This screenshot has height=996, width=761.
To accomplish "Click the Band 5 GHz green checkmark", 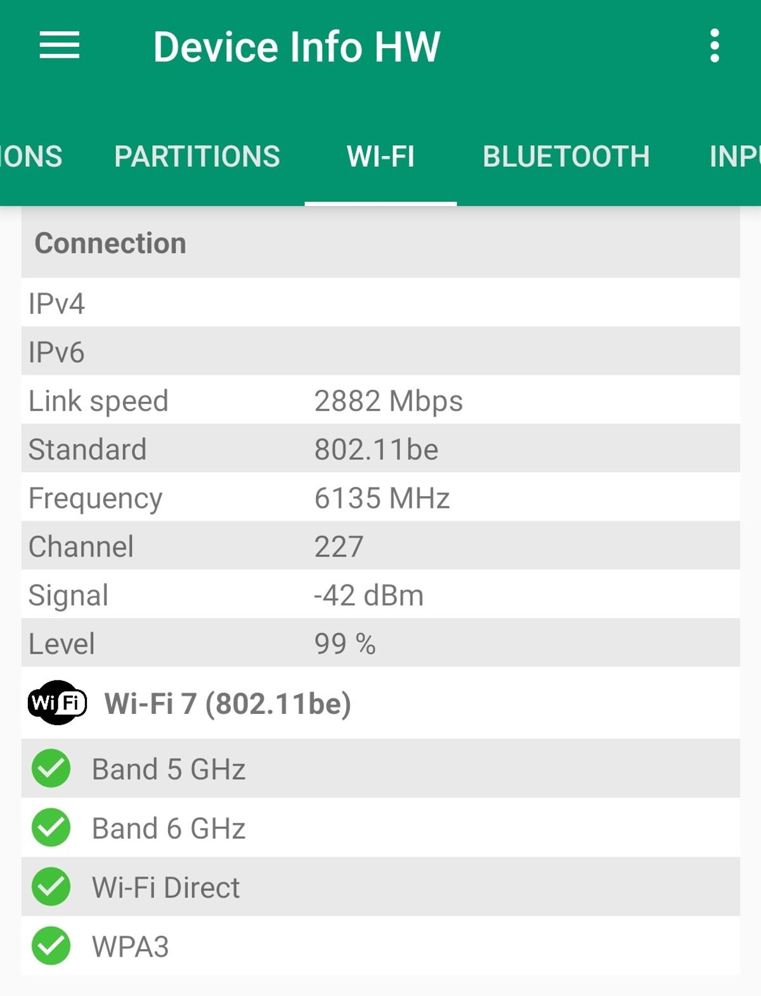I will (51, 768).
